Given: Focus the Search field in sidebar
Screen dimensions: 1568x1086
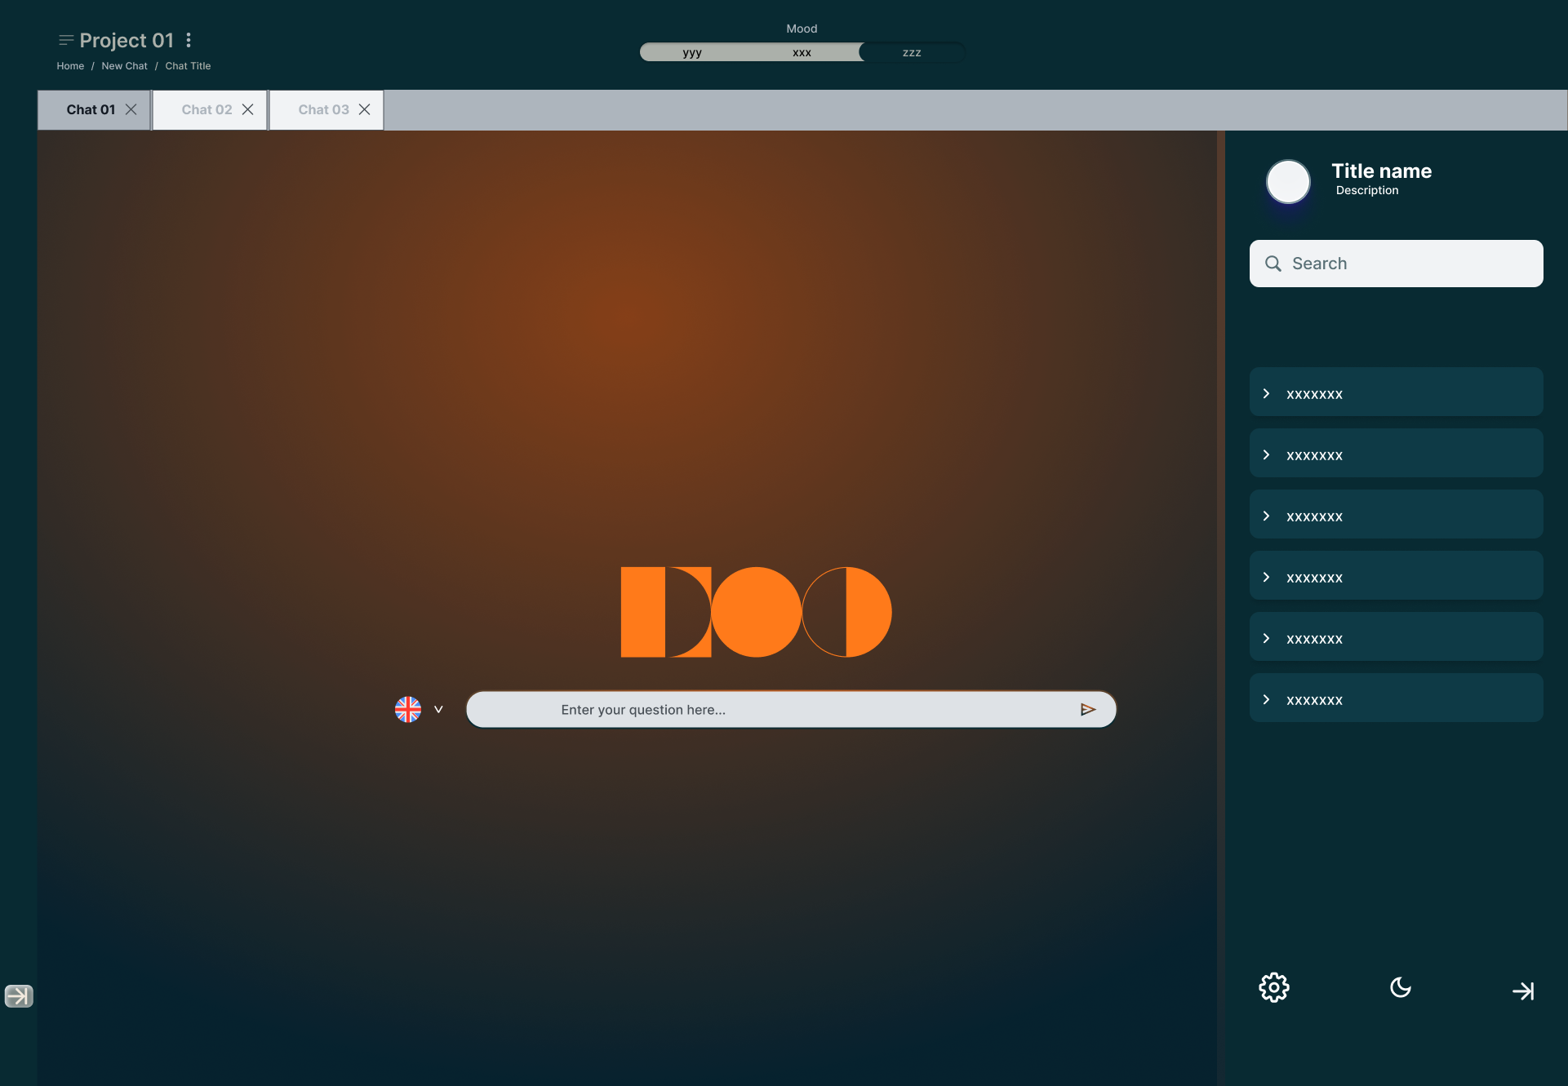Looking at the screenshot, I should pyautogui.click(x=1396, y=264).
